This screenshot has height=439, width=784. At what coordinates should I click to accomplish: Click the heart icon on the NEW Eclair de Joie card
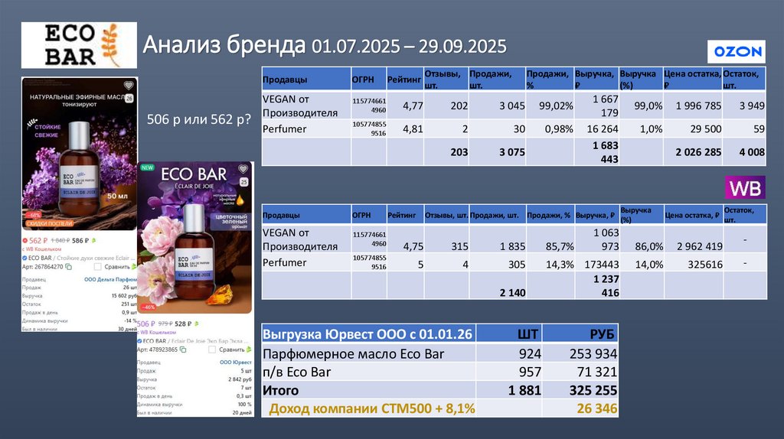[x=243, y=169]
